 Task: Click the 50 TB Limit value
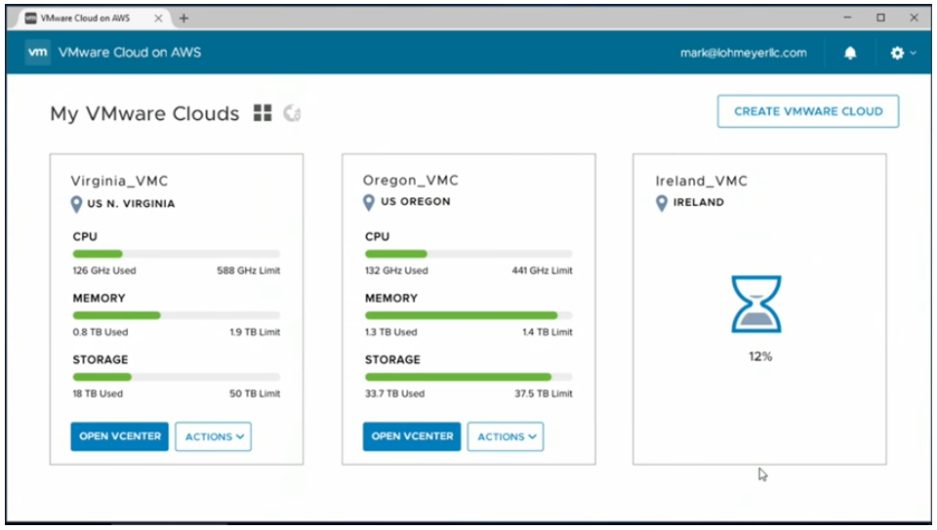coord(255,393)
